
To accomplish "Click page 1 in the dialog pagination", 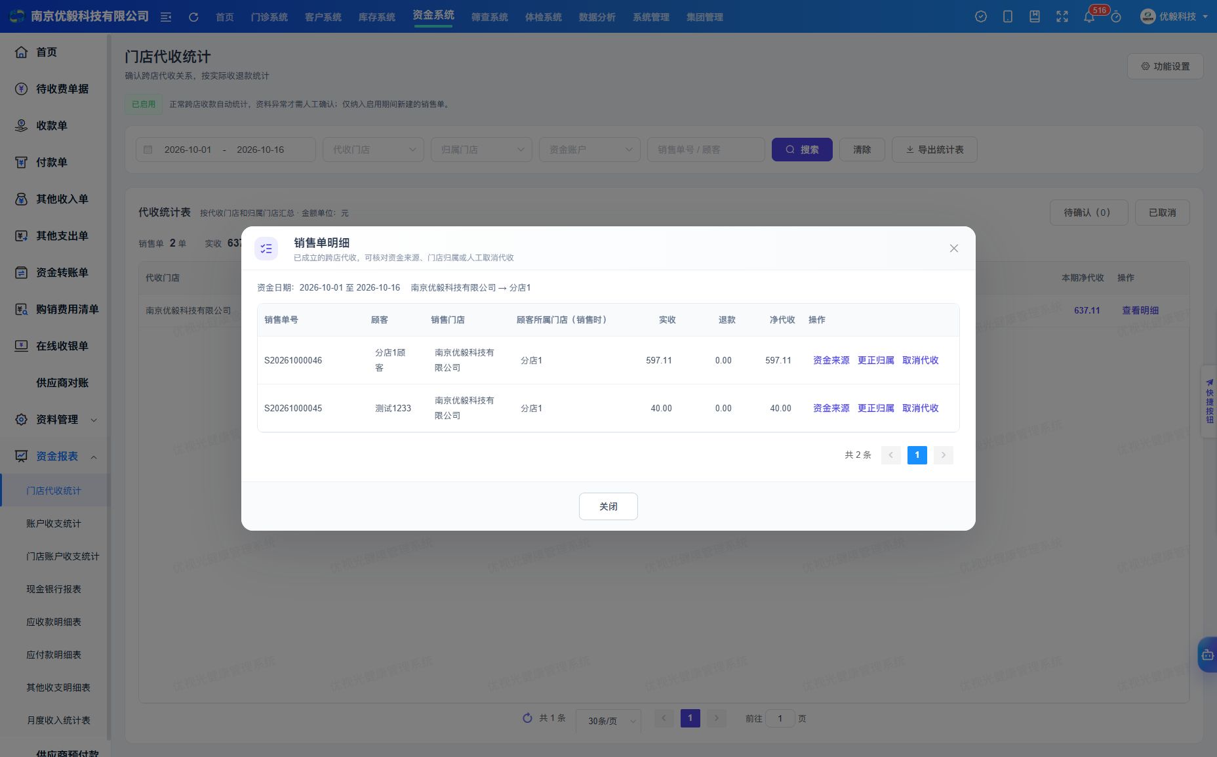I will coord(917,455).
